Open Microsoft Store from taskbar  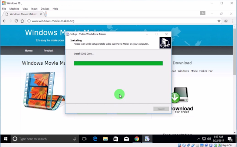116,139
